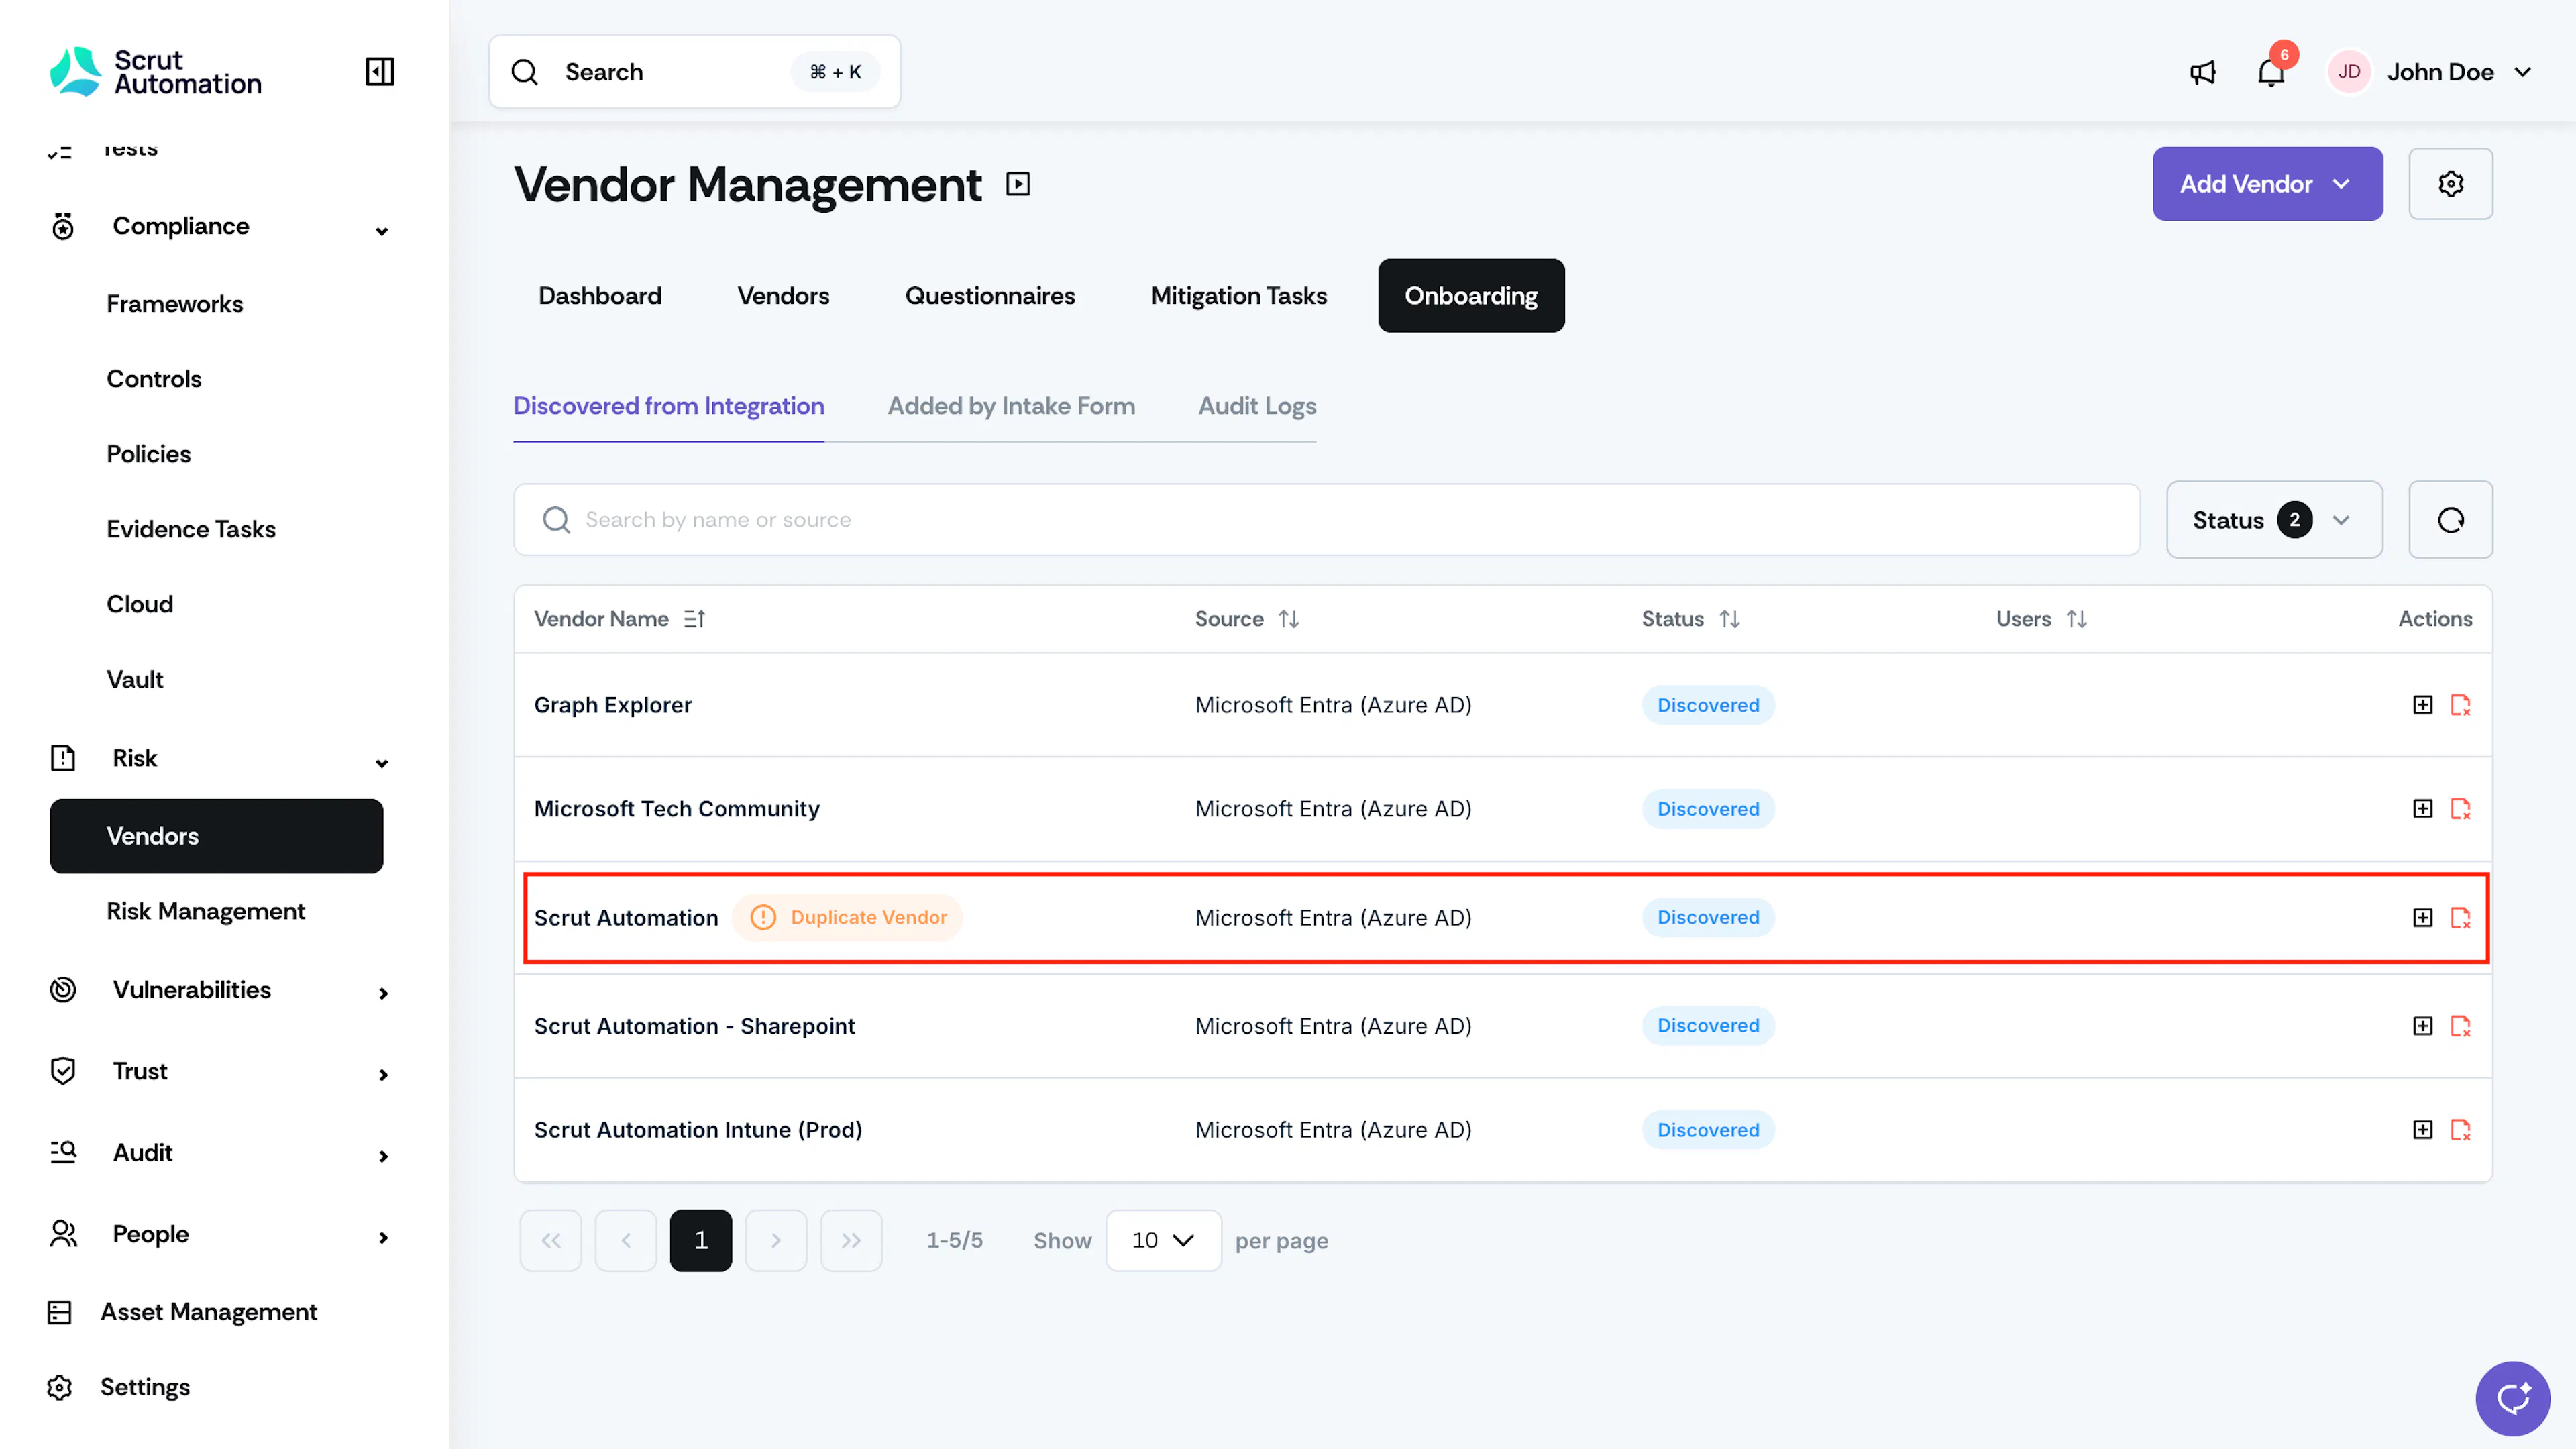Expand the Trust sidebar section
Image resolution: width=2576 pixels, height=1449 pixels.
coord(383,1075)
